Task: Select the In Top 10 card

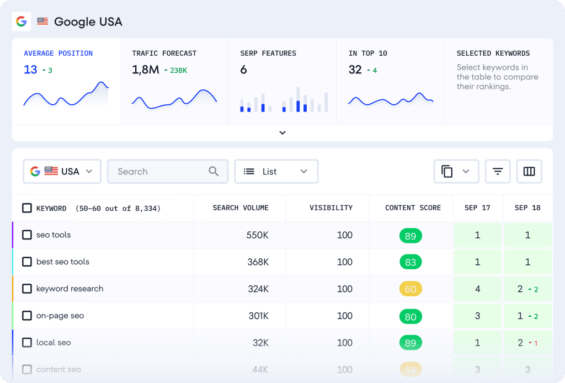Action: click(391, 82)
